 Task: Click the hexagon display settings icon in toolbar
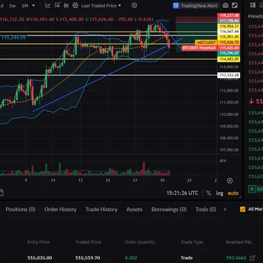click(x=75, y=5)
